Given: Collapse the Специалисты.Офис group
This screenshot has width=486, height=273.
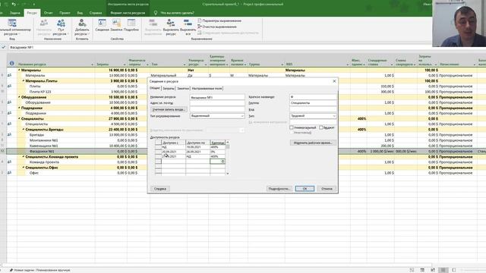Looking at the screenshot, I should [24, 168].
